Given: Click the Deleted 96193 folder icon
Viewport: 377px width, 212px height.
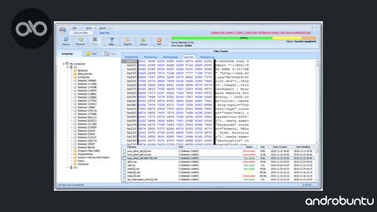Looking at the screenshot, I should [x=75, y=147].
